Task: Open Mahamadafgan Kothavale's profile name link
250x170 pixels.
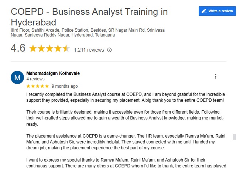Action: [x=53, y=73]
